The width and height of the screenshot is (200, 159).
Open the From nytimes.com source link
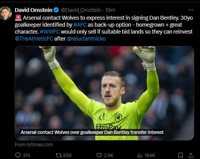coord(34,145)
